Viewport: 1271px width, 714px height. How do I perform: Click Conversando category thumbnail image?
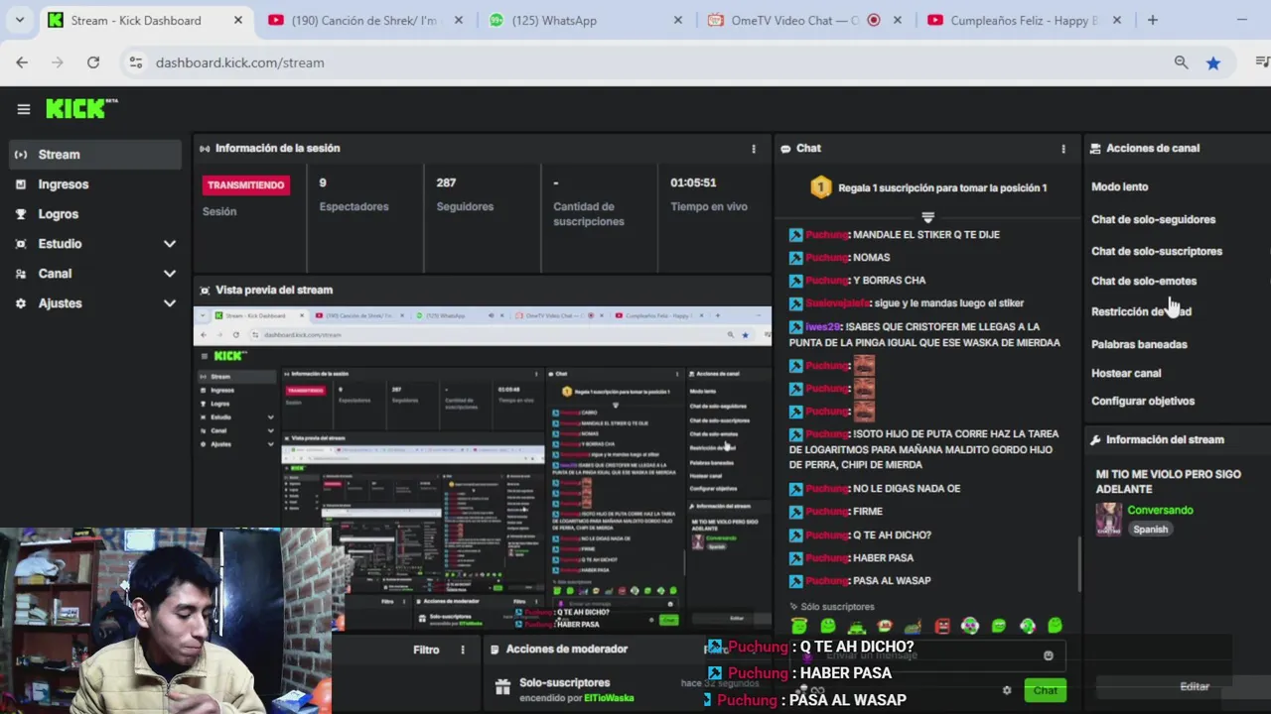point(1108,519)
